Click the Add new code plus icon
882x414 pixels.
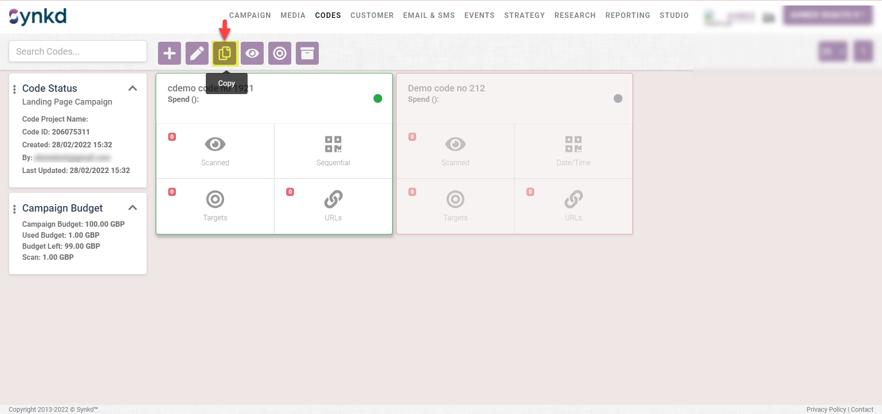coord(170,53)
